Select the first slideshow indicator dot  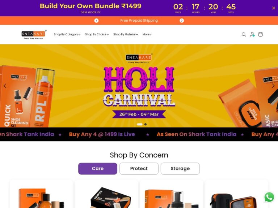point(140,124)
